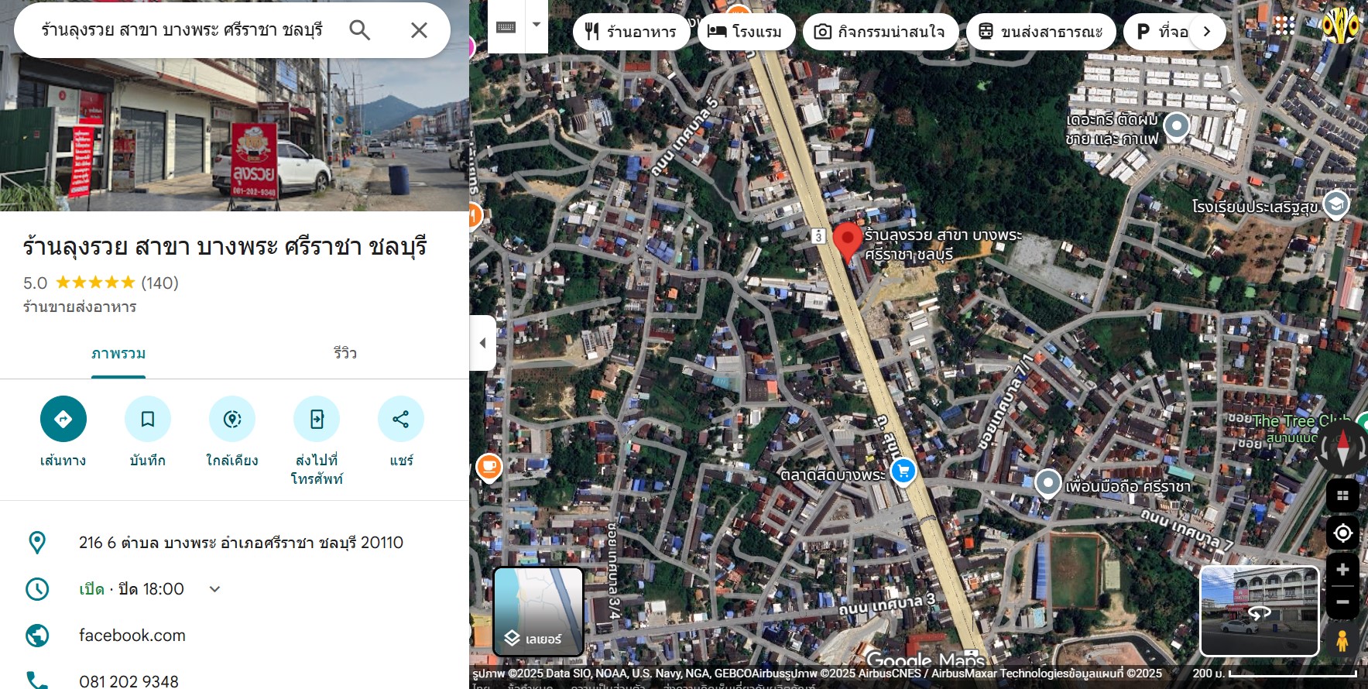Click the ตลาดสดบางพระ shopping cart marker

click(x=903, y=471)
